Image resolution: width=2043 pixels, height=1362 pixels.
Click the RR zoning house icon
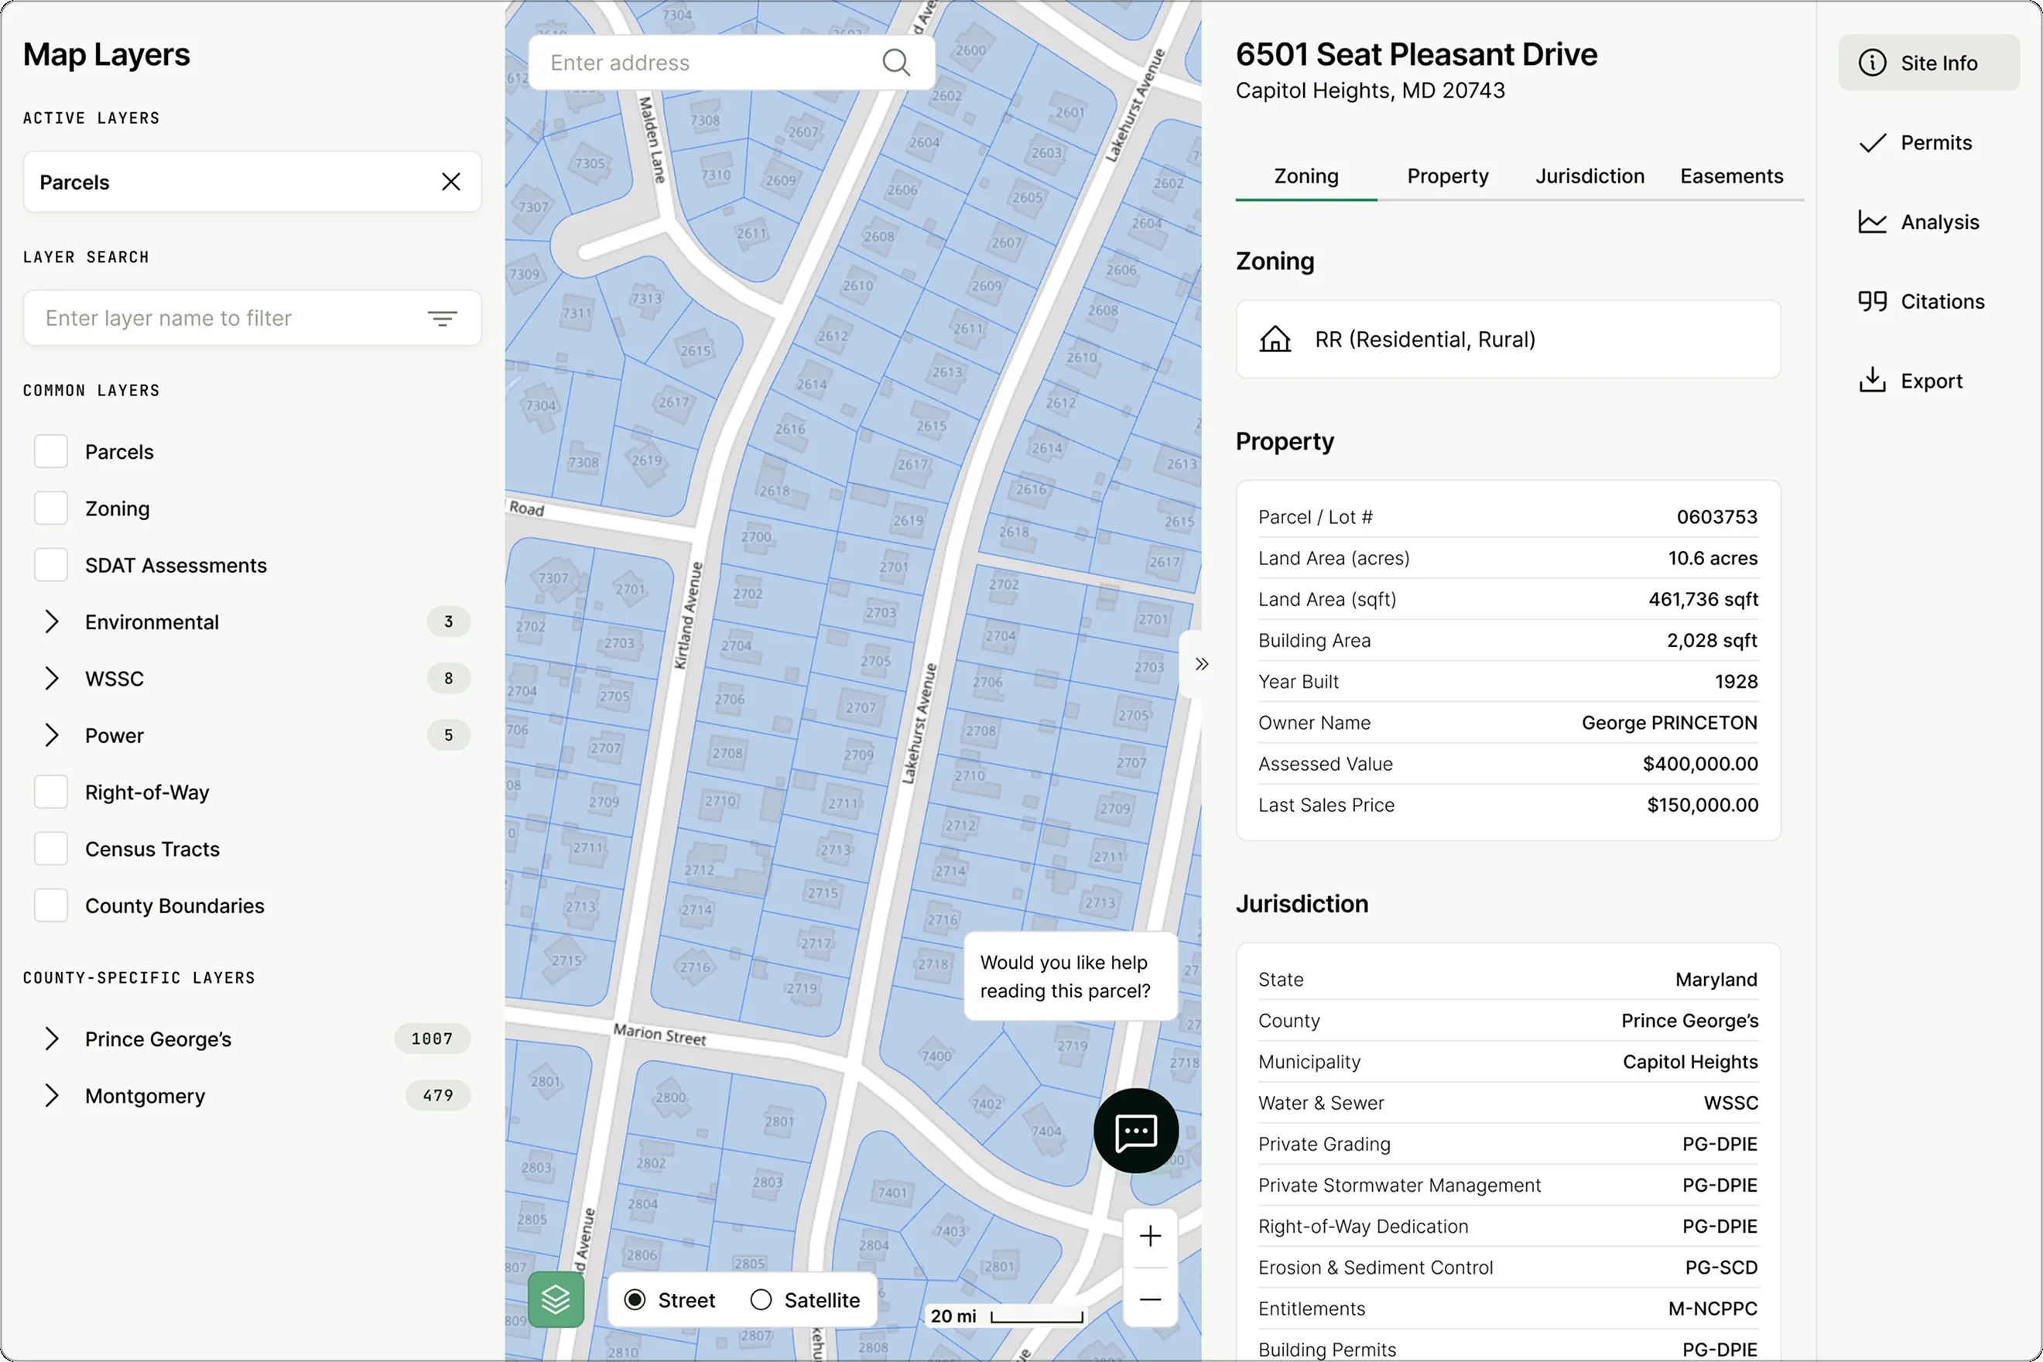click(1275, 339)
